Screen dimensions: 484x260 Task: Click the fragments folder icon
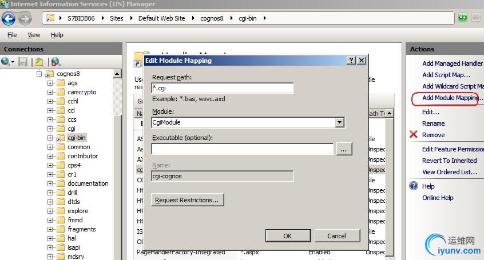[61, 229]
